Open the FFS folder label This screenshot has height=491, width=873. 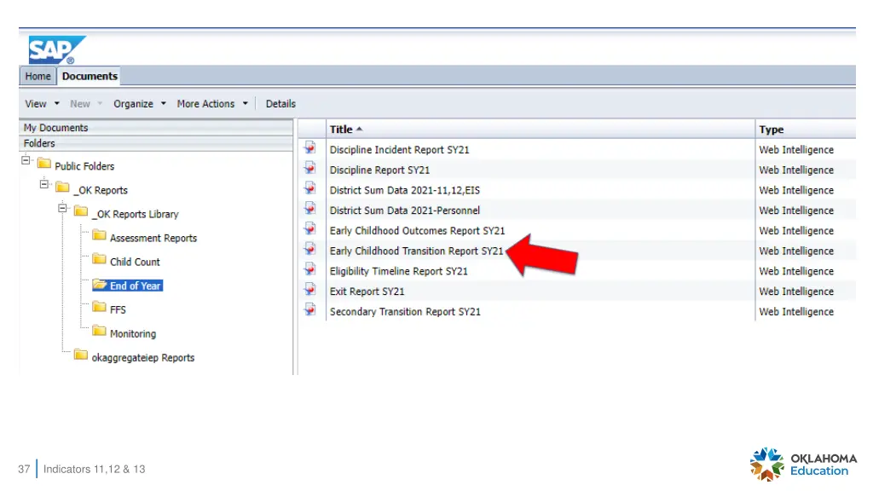pyautogui.click(x=118, y=309)
